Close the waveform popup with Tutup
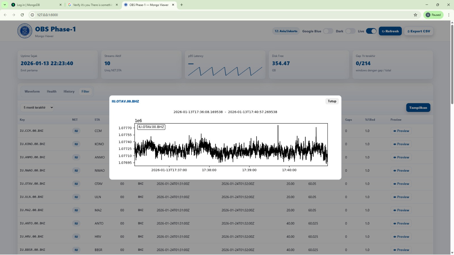454x255 pixels. click(332, 101)
